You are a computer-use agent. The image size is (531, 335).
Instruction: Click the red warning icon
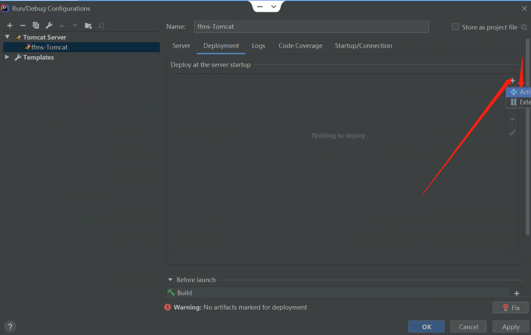(168, 307)
